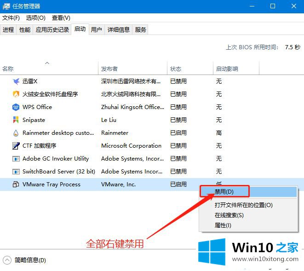304x271 pixels.
Task: Select the WPS Office entry name
Action: (37, 107)
